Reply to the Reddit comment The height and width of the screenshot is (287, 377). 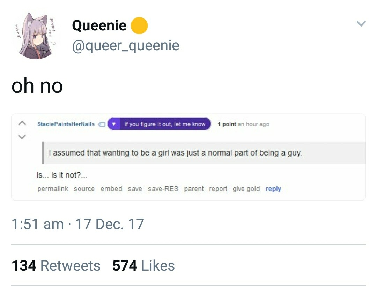tap(273, 189)
